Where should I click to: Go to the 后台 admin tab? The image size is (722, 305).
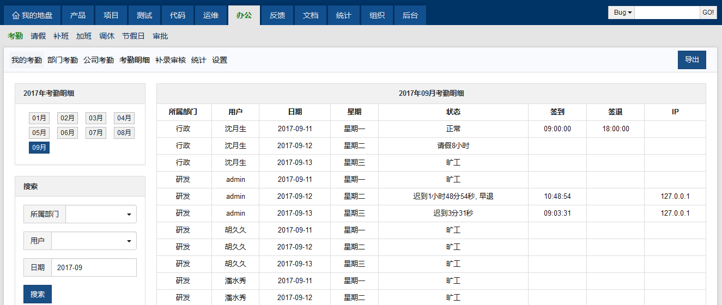coord(410,15)
